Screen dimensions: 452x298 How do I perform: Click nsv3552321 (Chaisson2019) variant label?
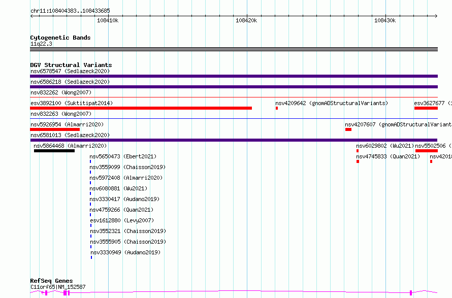(x=128, y=231)
